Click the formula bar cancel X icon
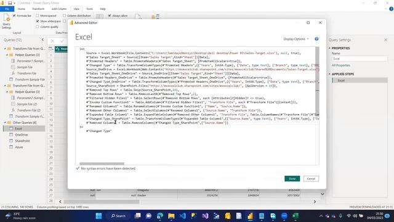 coord(52,41)
